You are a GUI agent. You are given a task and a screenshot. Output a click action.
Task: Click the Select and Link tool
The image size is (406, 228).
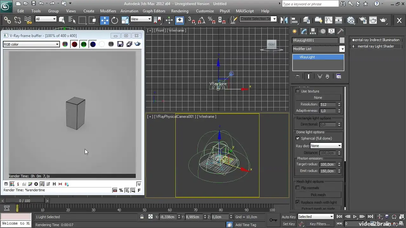[7, 20]
